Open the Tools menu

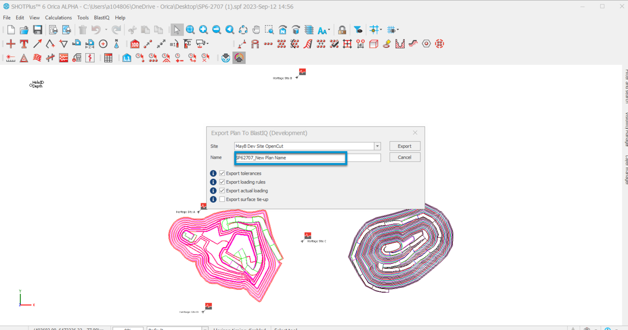83,18
